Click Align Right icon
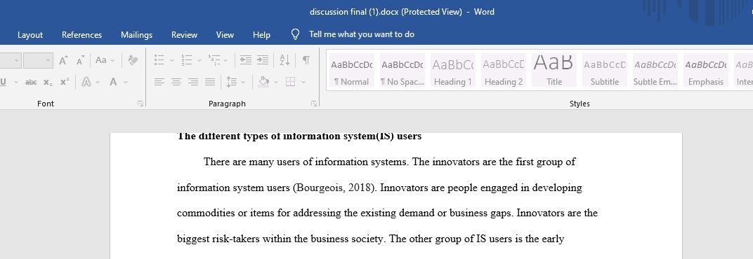 point(193,82)
